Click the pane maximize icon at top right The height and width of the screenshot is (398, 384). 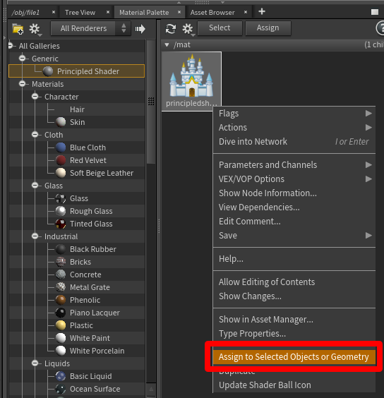[x=375, y=12]
